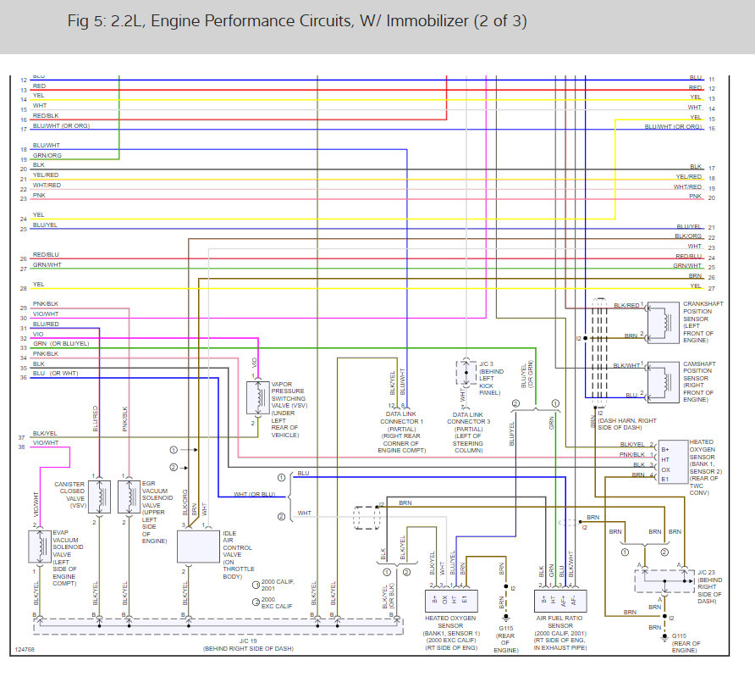Click the BLK/RED wire label at crankshaft sensor

point(626,306)
